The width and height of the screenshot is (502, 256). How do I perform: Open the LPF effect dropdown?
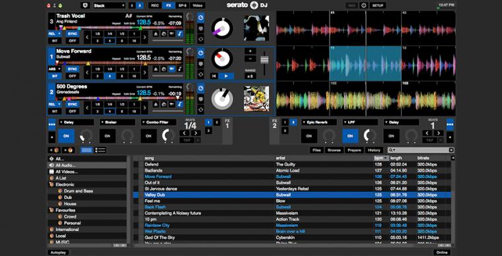pos(360,123)
